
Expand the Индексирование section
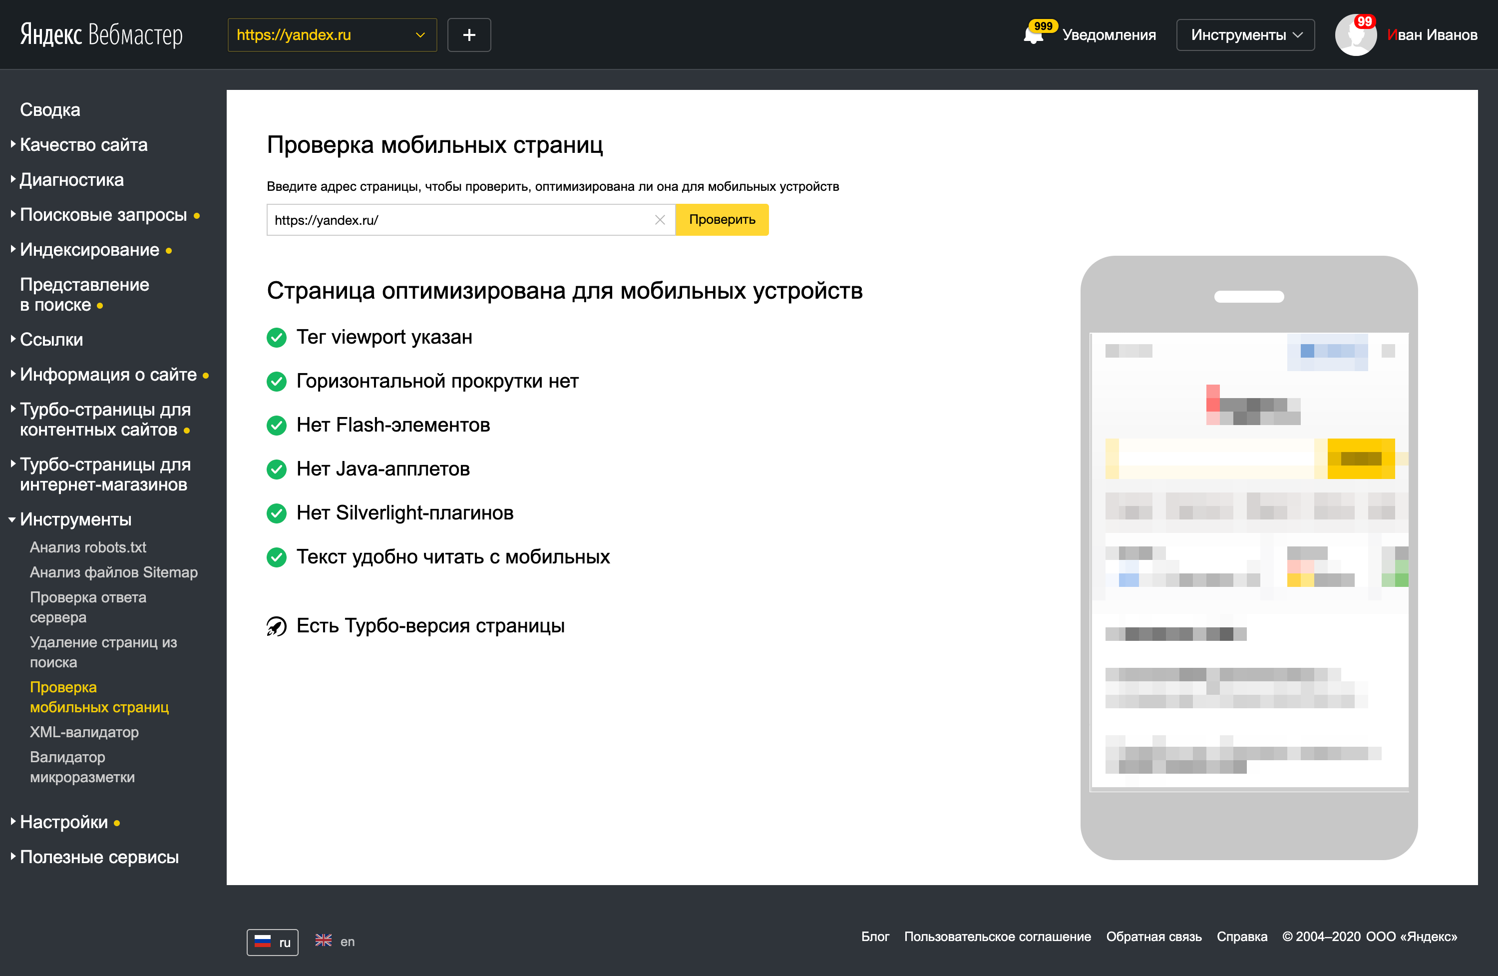[x=89, y=250]
